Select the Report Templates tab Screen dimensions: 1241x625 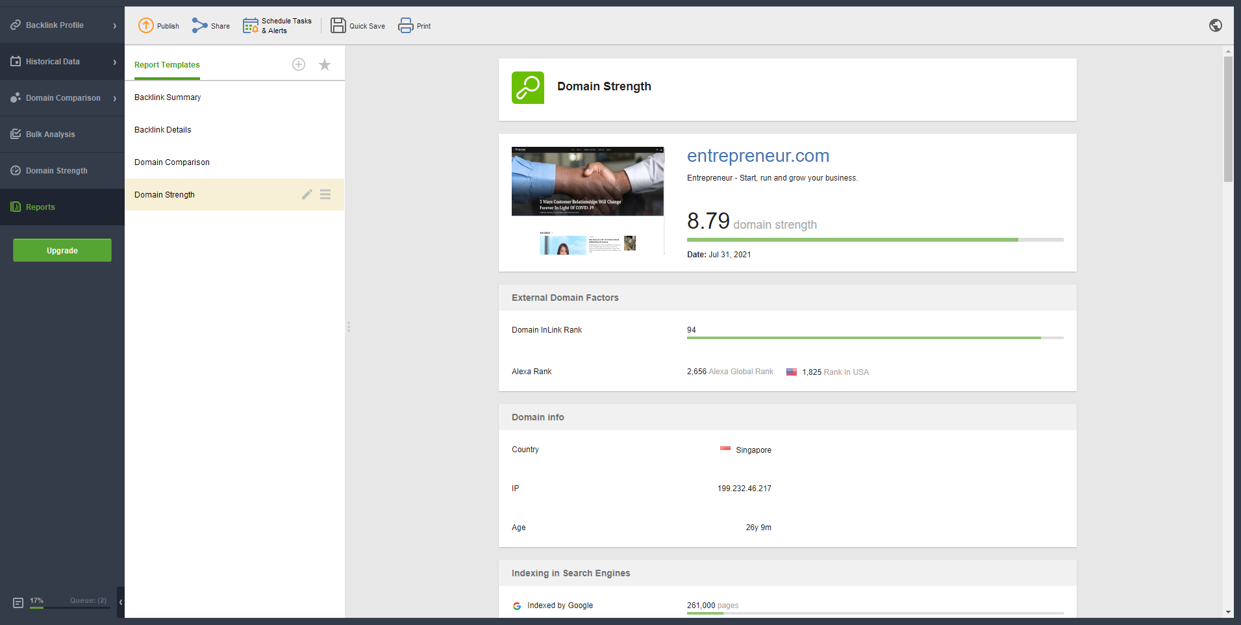click(x=167, y=65)
